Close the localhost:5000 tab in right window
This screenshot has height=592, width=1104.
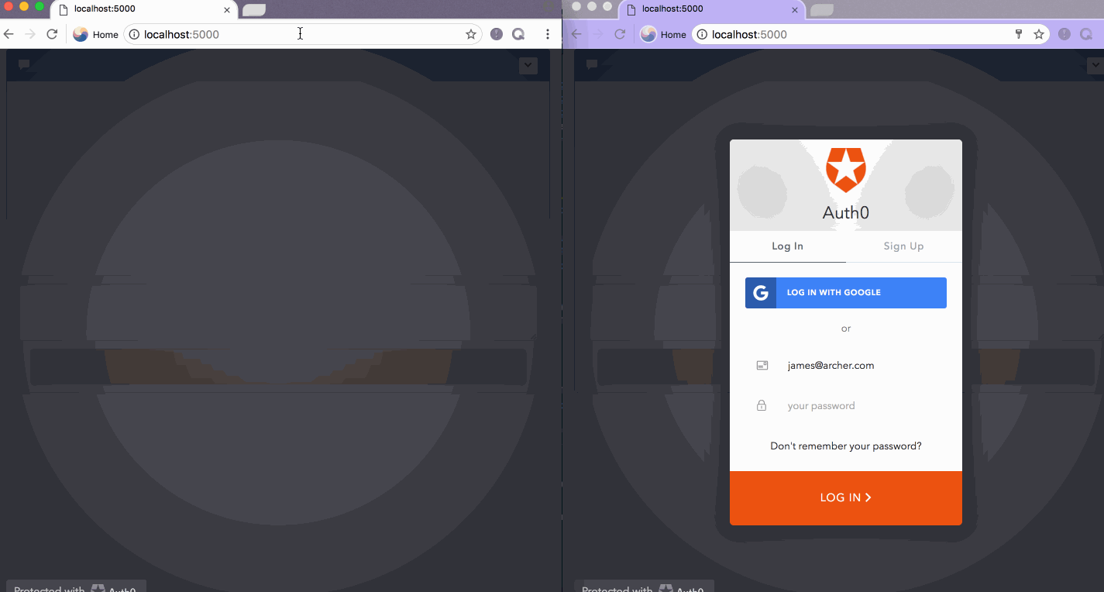pyautogui.click(x=795, y=10)
